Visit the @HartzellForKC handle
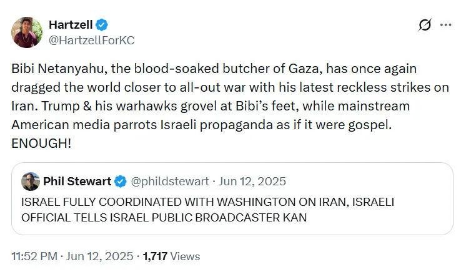This screenshot has height=277, width=466. [91, 40]
